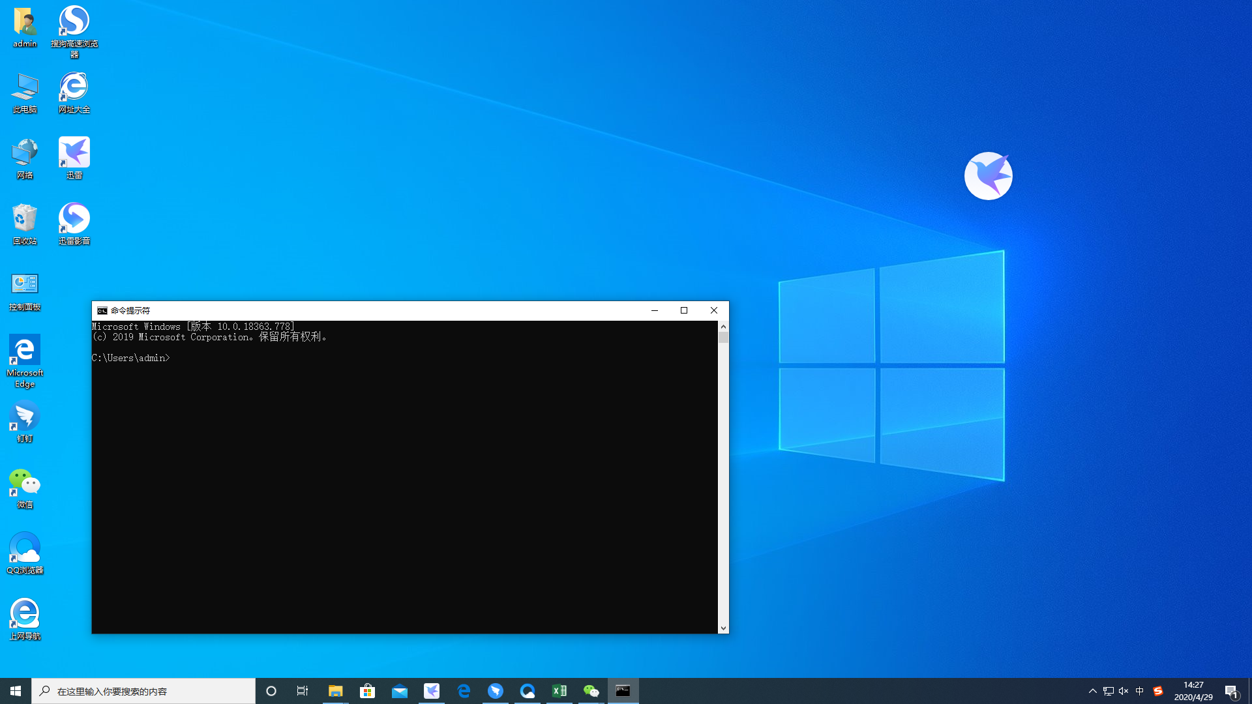Click the scroll down arrow in command prompt
Screen dimensions: 1252x704
pyautogui.click(x=723, y=628)
